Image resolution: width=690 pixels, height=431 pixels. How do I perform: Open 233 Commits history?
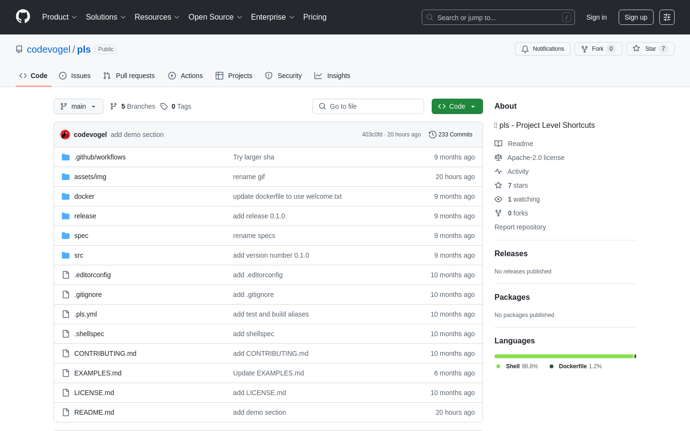[x=450, y=135]
